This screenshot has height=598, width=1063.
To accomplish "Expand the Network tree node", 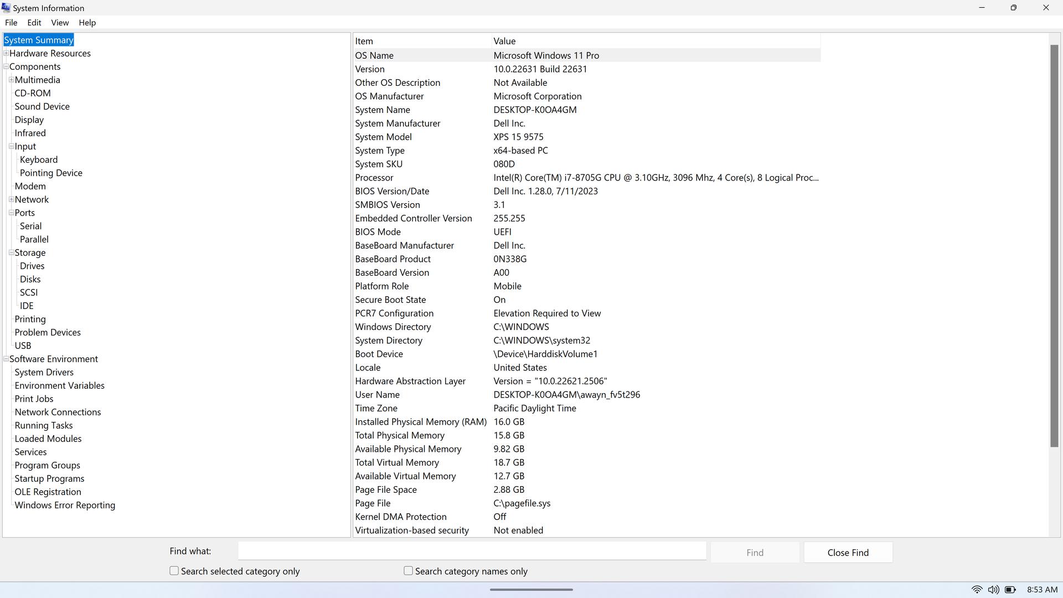I will click(11, 199).
